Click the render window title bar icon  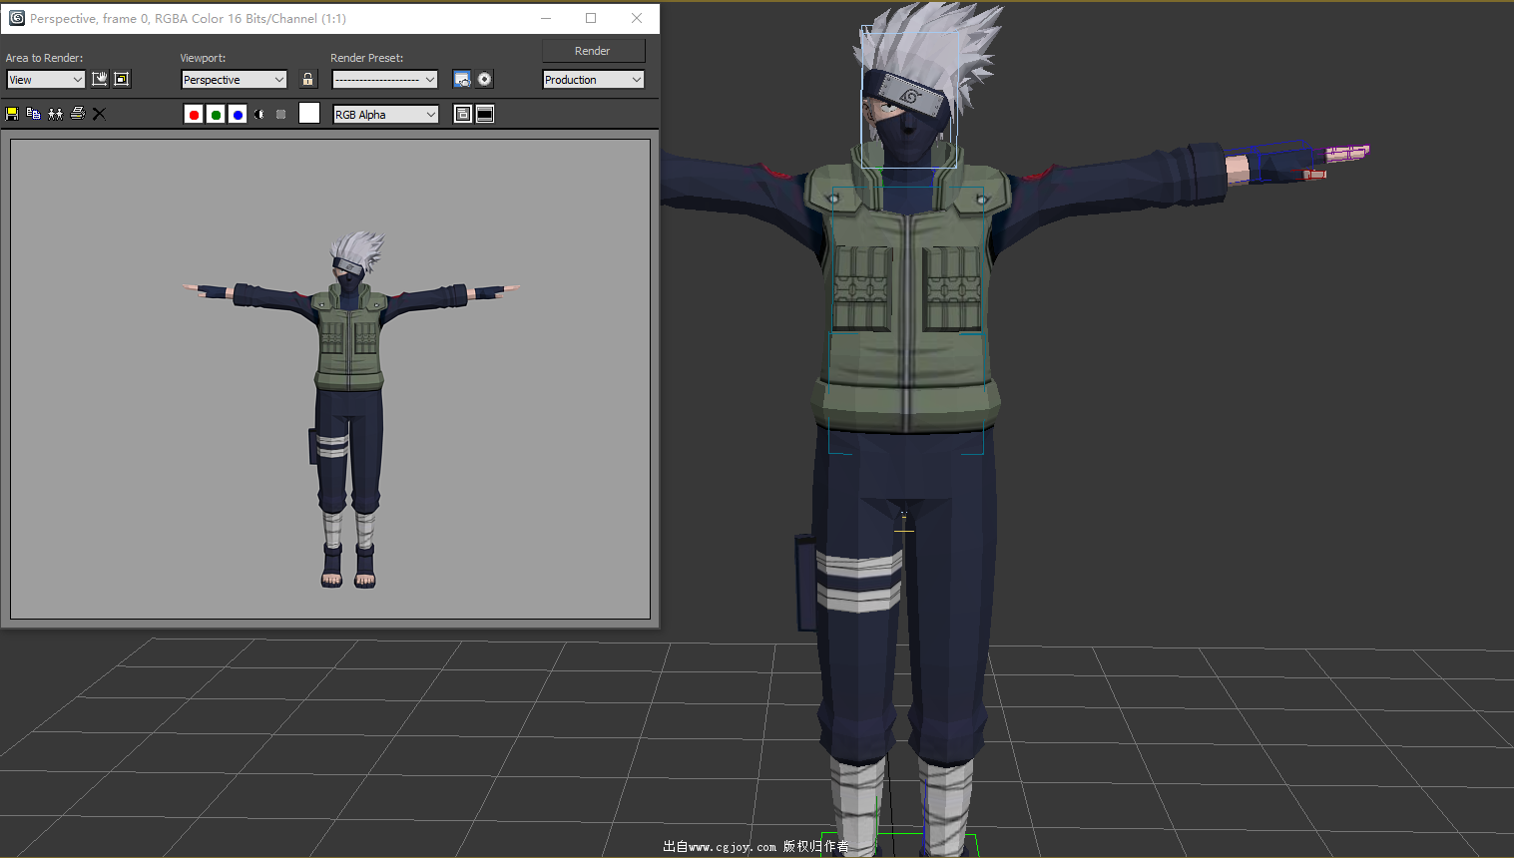[x=17, y=18]
